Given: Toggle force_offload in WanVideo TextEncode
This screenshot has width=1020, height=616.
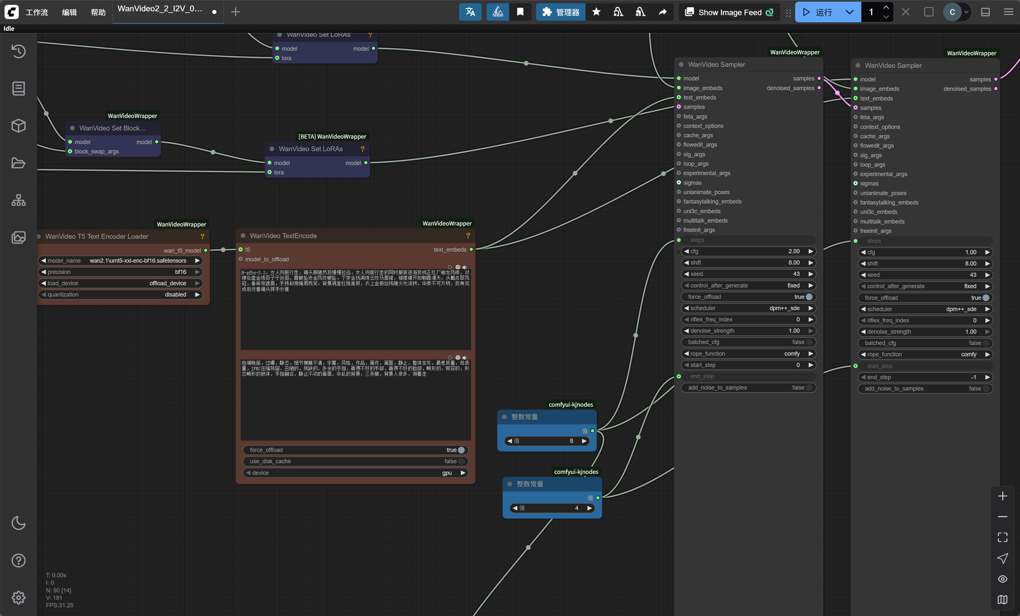Looking at the screenshot, I should point(461,450).
